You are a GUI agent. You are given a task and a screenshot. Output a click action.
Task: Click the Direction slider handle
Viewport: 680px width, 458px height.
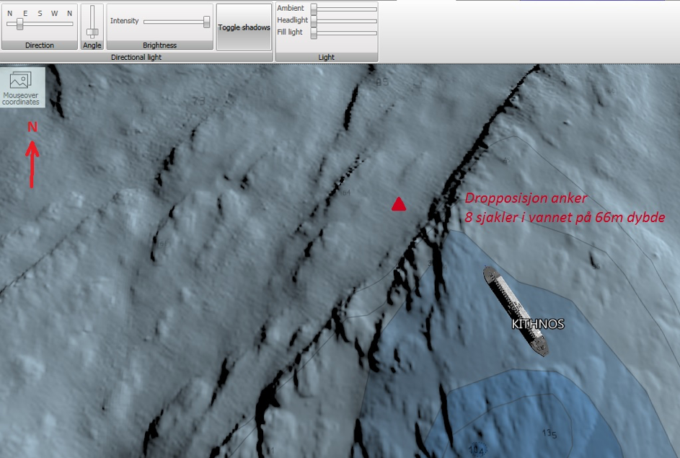[x=20, y=24]
